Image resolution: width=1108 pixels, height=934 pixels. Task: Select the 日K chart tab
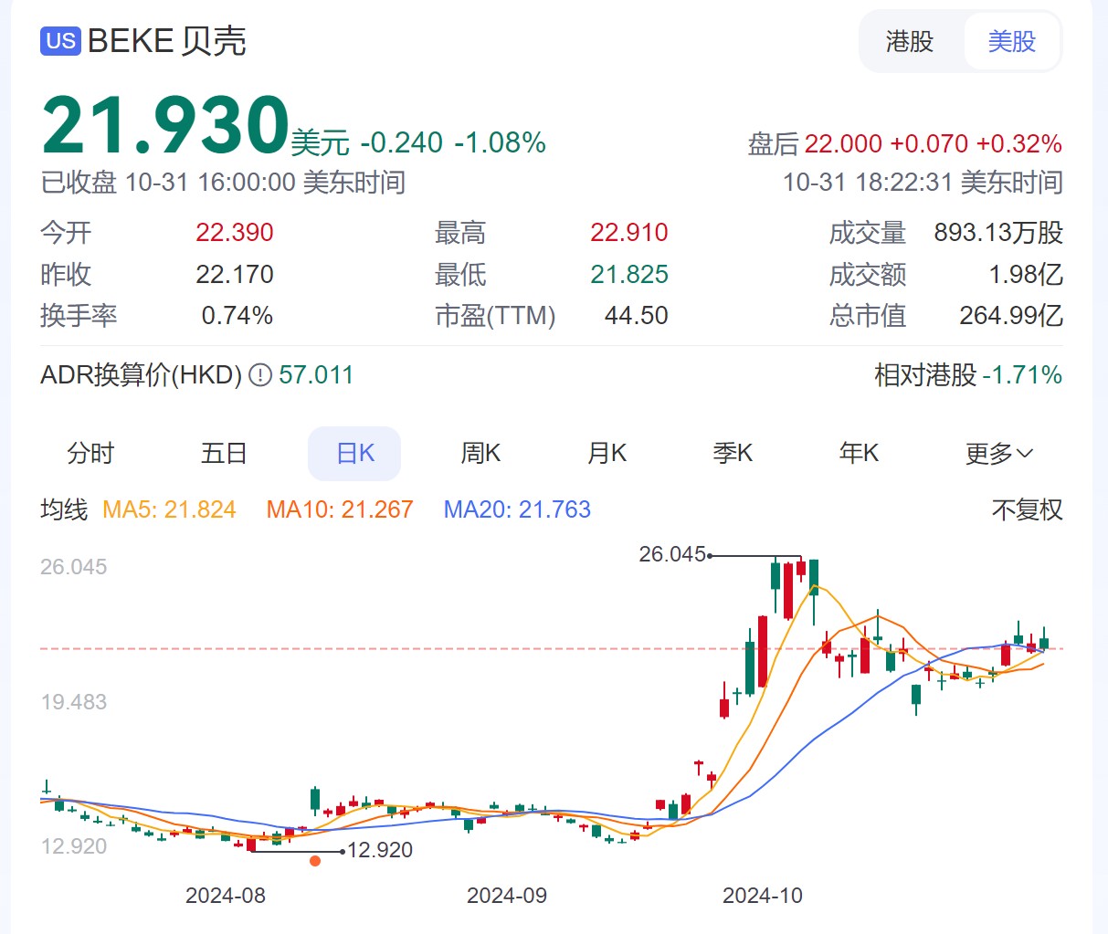355,454
